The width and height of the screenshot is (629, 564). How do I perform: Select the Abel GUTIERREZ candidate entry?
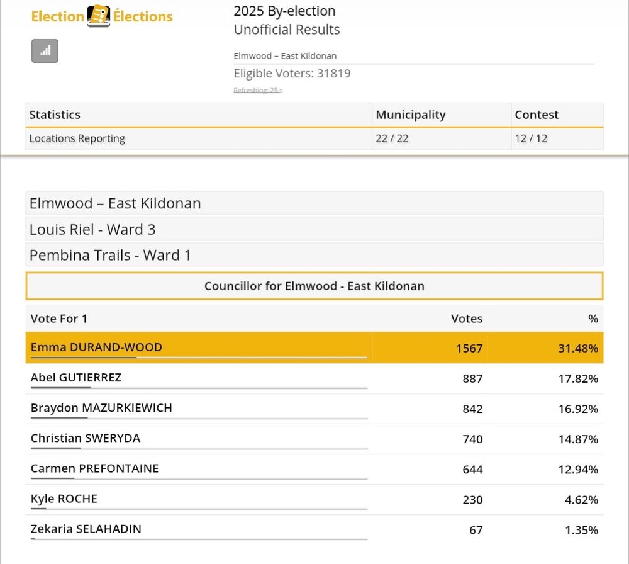[x=75, y=378]
